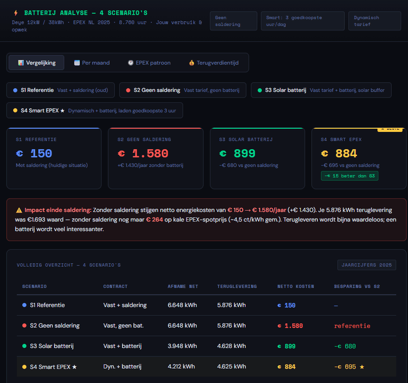Click the 'Impact einde saldering:' alert heading
This screenshot has width=408, height=383.
coord(58,210)
